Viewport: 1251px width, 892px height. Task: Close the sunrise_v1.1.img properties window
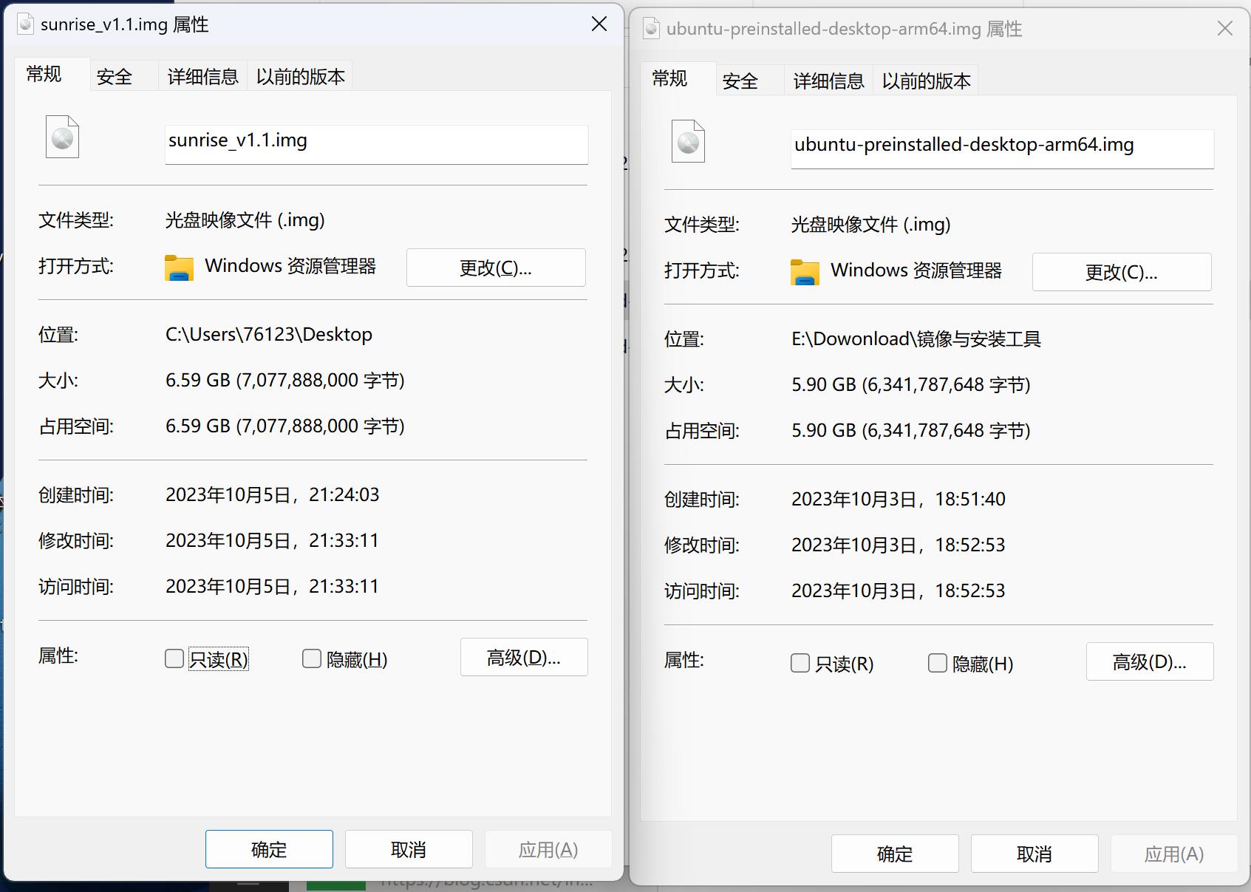click(x=599, y=24)
